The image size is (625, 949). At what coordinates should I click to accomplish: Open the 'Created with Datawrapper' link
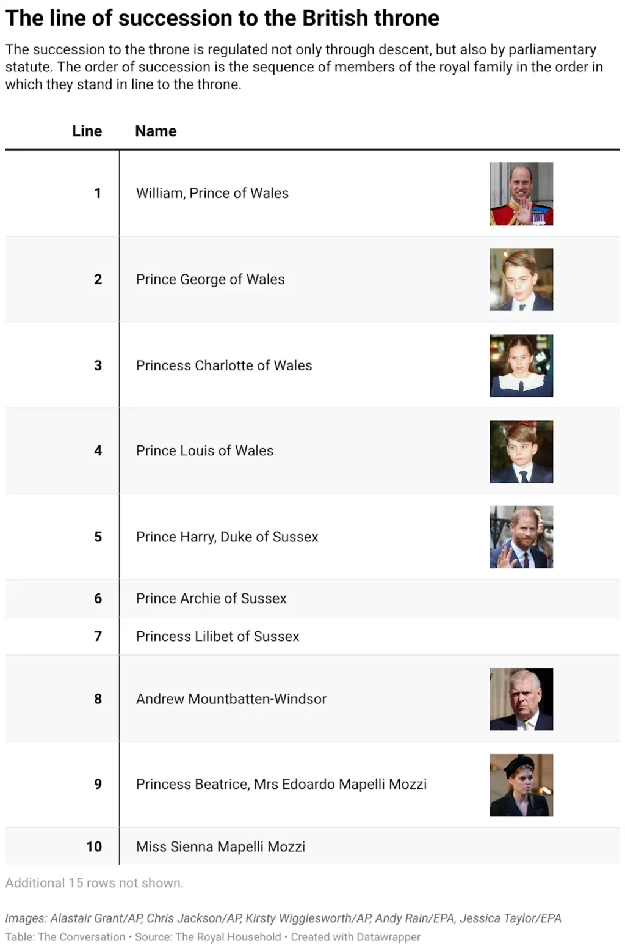point(355,937)
